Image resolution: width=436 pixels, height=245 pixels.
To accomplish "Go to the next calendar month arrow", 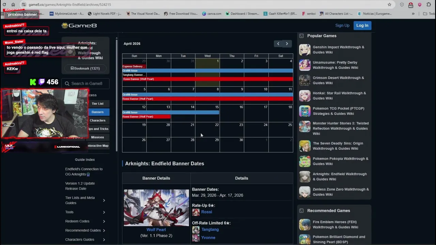I will (x=287, y=44).
